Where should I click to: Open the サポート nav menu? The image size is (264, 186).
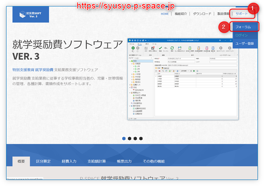click(x=242, y=14)
